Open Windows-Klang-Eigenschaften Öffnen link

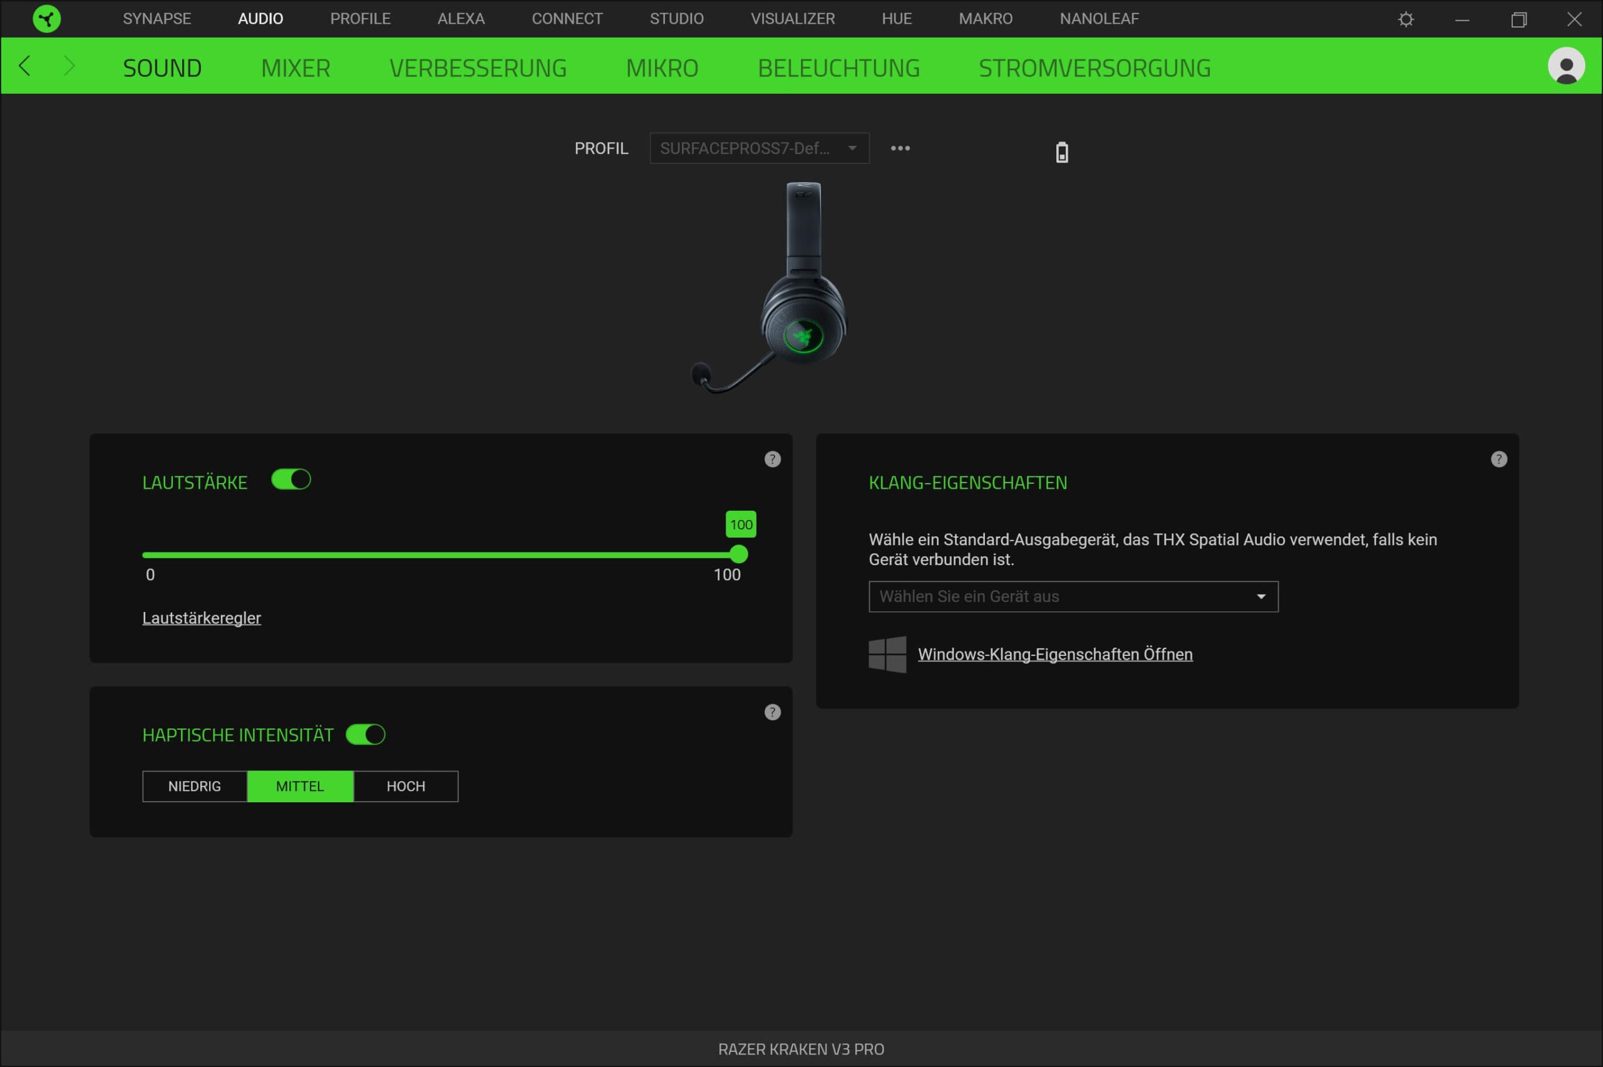coord(1054,655)
